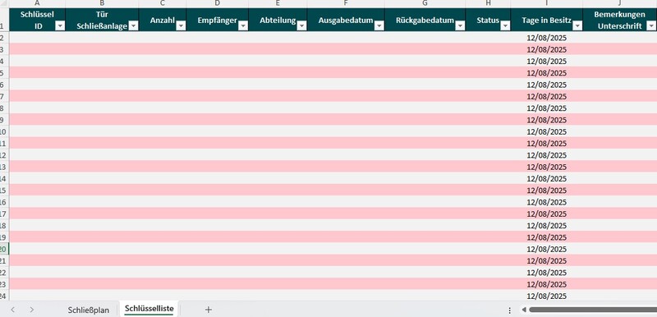Click Rückgabedatum cell in row 19
657x317 pixels.
425,237
